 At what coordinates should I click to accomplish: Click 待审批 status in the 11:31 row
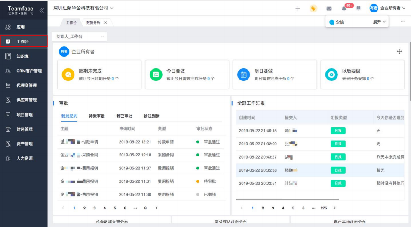tap(210, 181)
